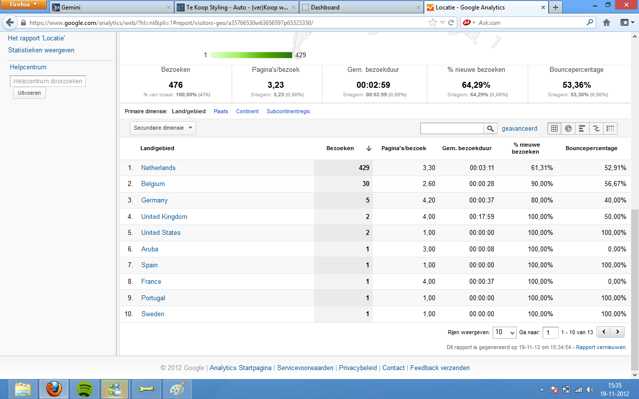
Task: Open Spotify from the taskbar
Action: click(x=85, y=389)
